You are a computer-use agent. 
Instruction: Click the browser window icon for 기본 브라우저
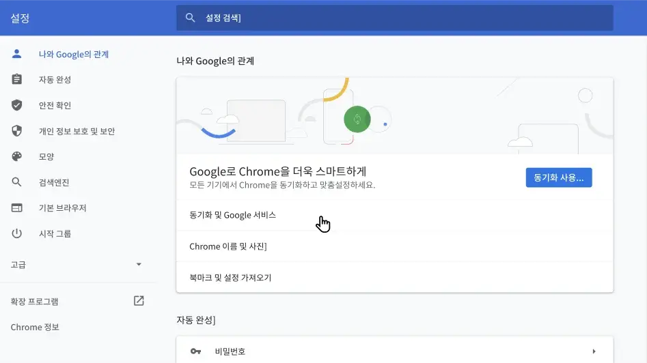click(x=16, y=207)
